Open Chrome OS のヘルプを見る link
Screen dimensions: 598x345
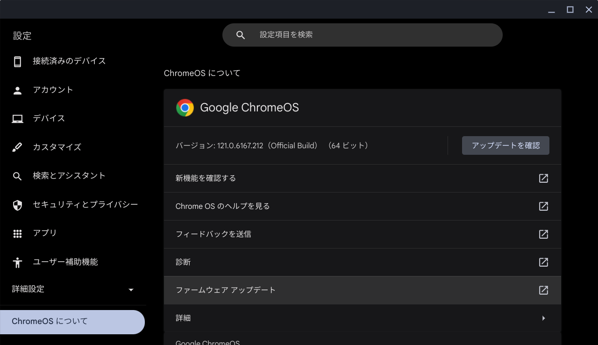pos(222,206)
